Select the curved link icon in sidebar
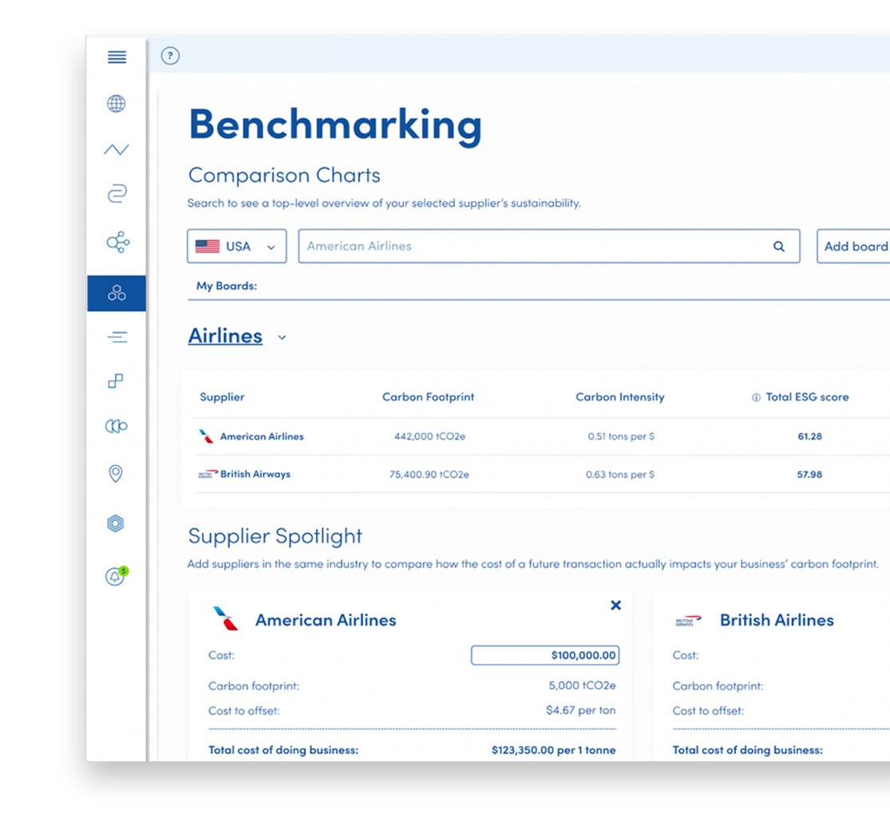 click(117, 193)
